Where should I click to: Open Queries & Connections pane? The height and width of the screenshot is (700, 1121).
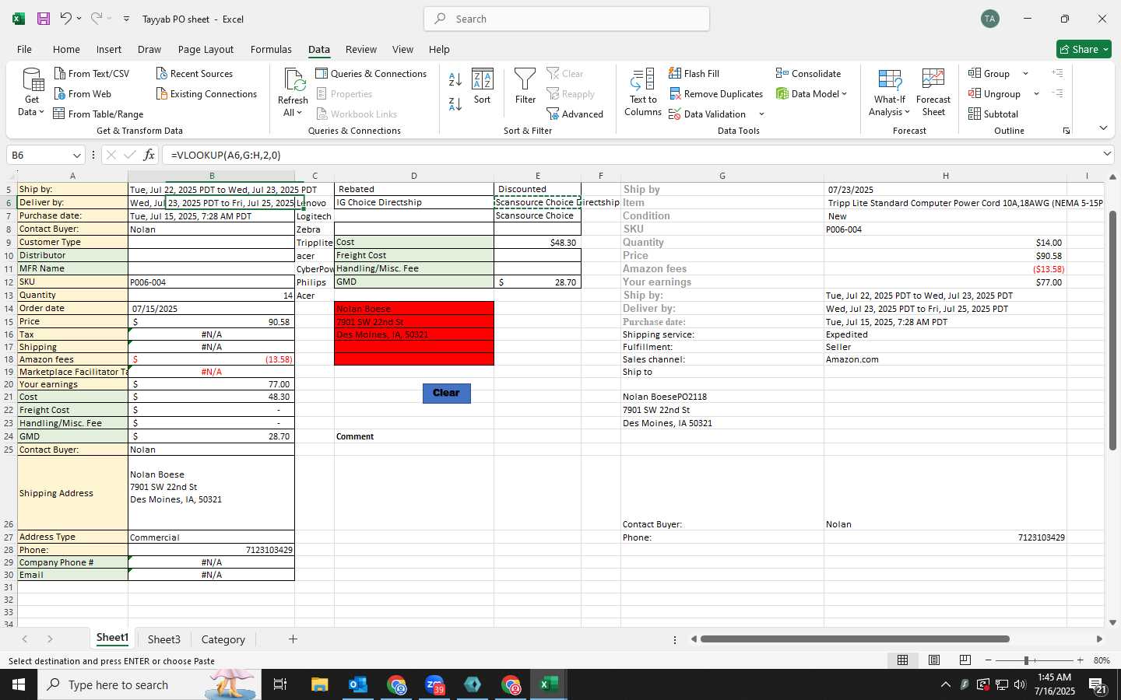pos(371,73)
